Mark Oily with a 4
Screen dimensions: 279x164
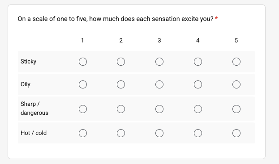pyautogui.click(x=198, y=84)
